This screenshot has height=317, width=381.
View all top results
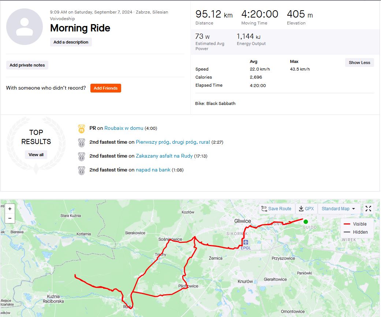pos(36,155)
